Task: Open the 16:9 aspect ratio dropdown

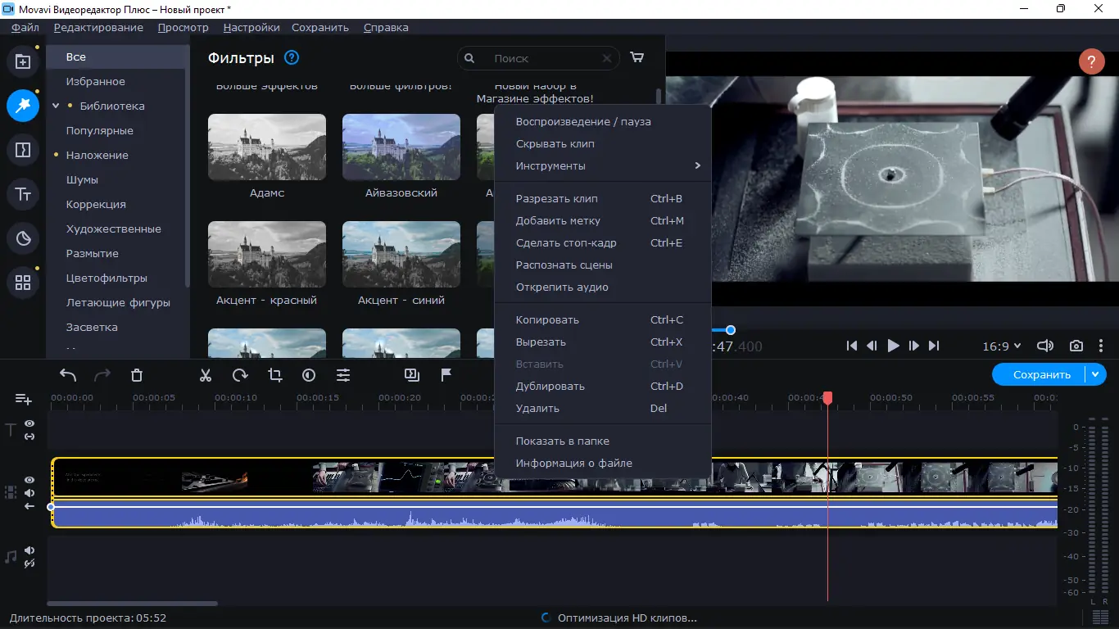Action: coord(1000,346)
